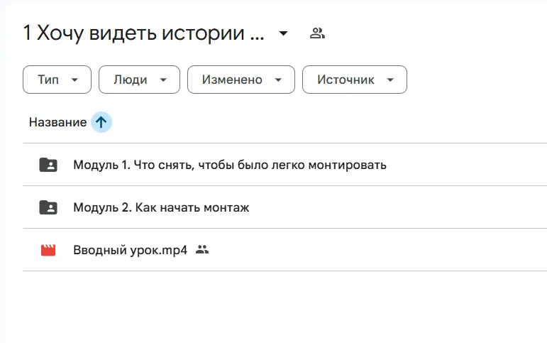Expand the Источник filter dropdown arrow
Image resolution: width=547 pixels, height=343 pixels.
(389, 80)
